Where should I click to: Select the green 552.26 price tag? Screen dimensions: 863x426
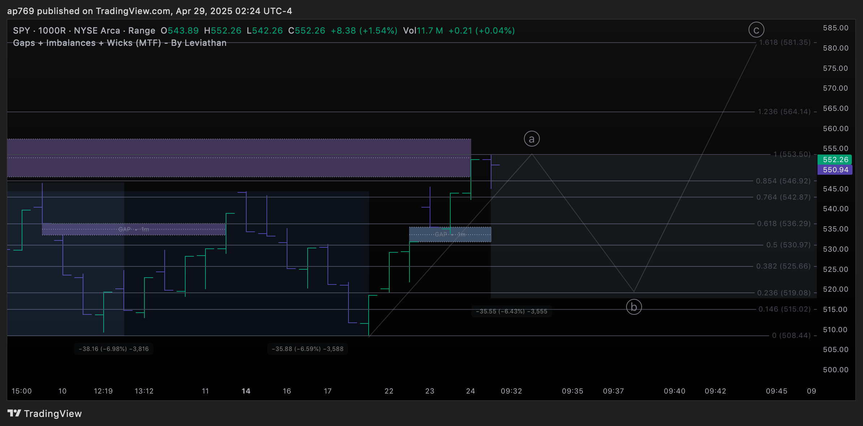pyautogui.click(x=835, y=160)
